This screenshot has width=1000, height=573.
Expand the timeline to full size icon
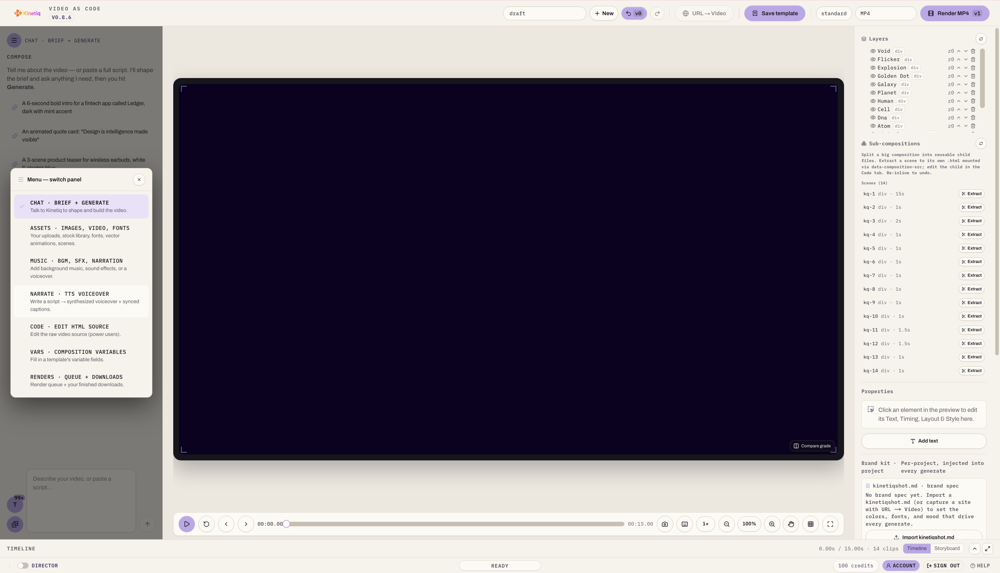pyautogui.click(x=987, y=548)
